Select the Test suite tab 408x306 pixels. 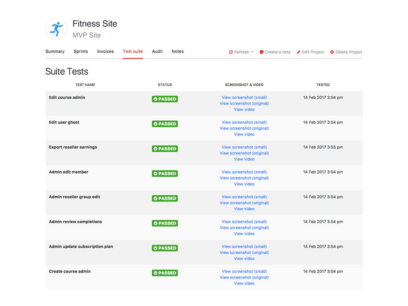point(133,51)
